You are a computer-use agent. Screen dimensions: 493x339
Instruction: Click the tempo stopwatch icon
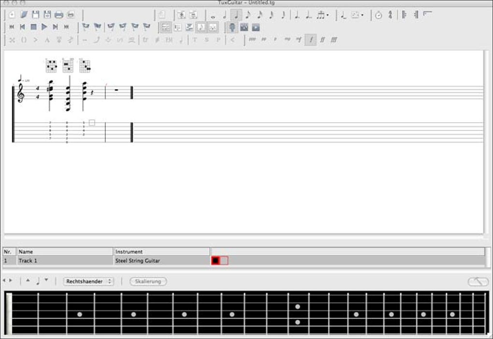(x=378, y=15)
